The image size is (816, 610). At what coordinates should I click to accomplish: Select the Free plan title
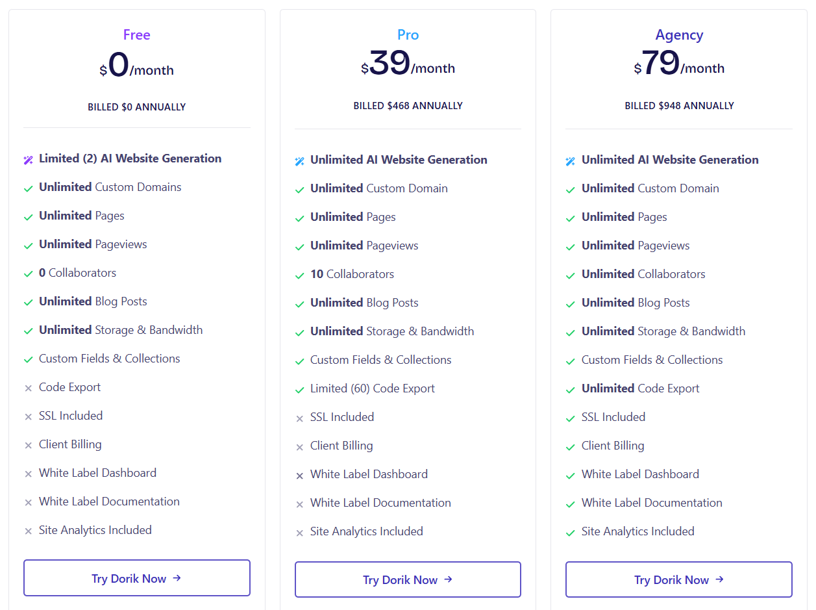pos(137,35)
